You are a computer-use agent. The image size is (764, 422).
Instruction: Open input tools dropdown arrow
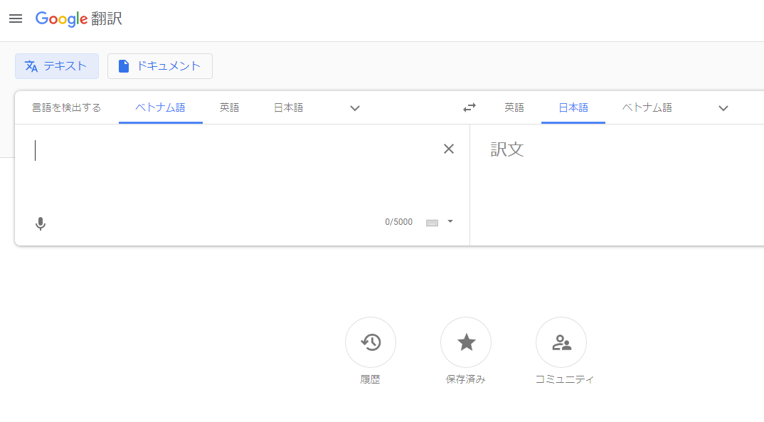tap(450, 222)
